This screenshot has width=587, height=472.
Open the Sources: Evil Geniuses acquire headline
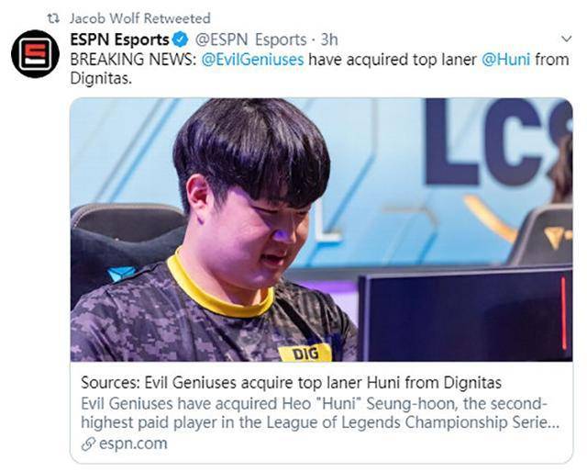[292, 383]
